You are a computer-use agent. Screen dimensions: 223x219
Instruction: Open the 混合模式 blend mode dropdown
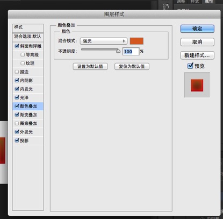[x=104, y=41]
